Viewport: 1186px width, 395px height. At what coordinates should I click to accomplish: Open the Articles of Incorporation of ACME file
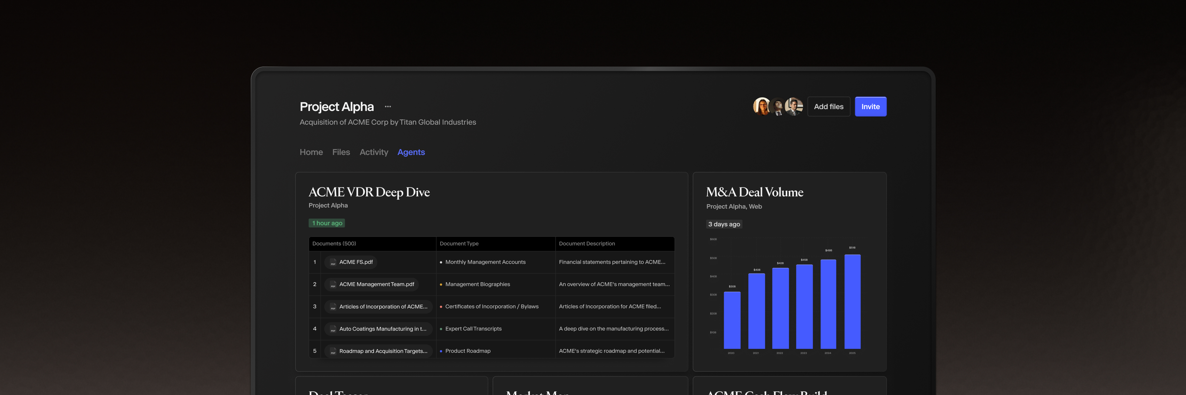(x=378, y=307)
